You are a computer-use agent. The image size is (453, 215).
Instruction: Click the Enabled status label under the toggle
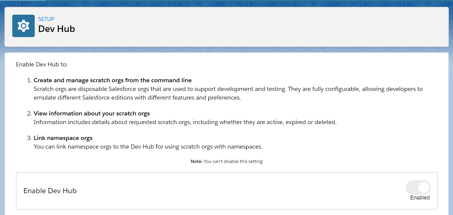(x=420, y=198)
